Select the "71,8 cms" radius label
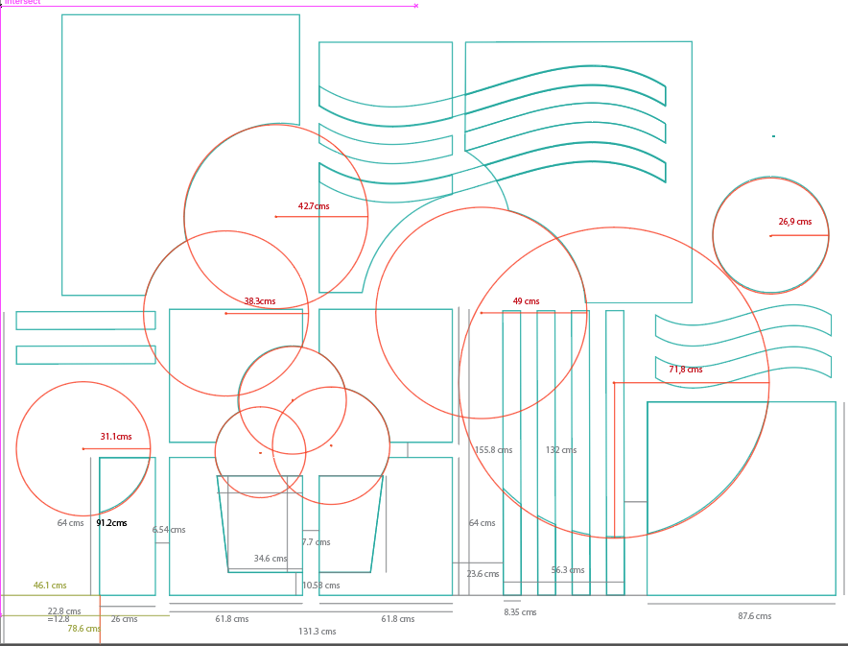Image resolution: width=848 pixels, height=646 pixels. coord(686,370)
